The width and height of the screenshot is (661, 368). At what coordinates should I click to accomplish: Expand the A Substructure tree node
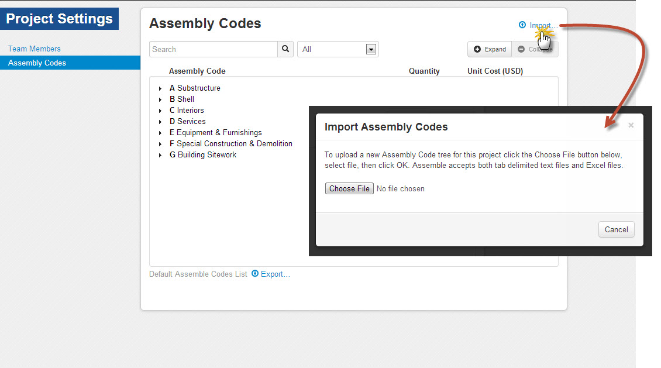tap(160, 88)
